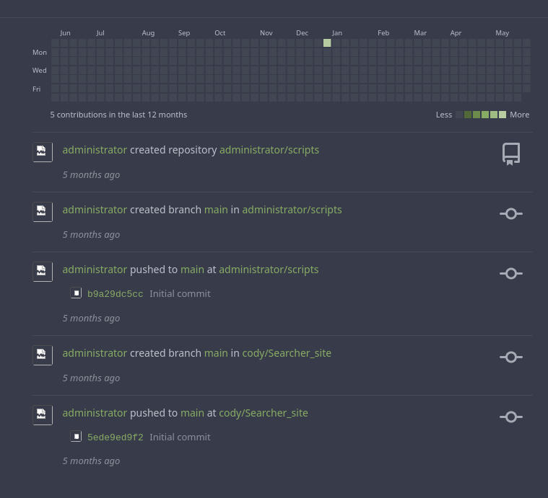This screenshot has width=548, height=498.
Task: Click small committer avatar next to b9a29dc5cc
Action: (76, 293)
